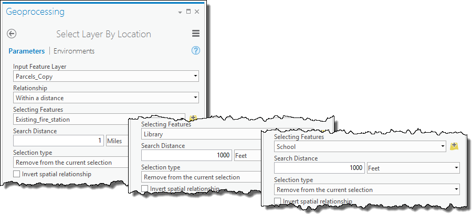The height and width of the screenshot is (214, 472).
Task: Switch to the Environments tab
Action: coord(74,51)
